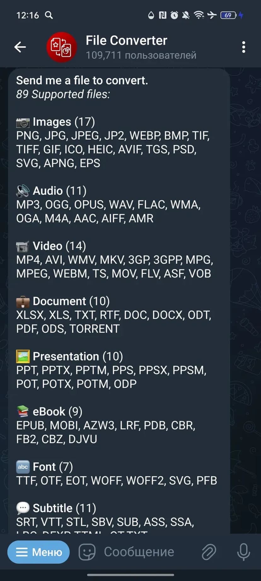Tap the Audio (11) speaker emoji

click(23, 191)
